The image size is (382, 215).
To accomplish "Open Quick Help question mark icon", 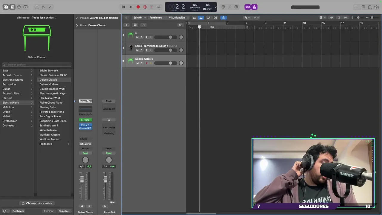I will pos(19,7).
